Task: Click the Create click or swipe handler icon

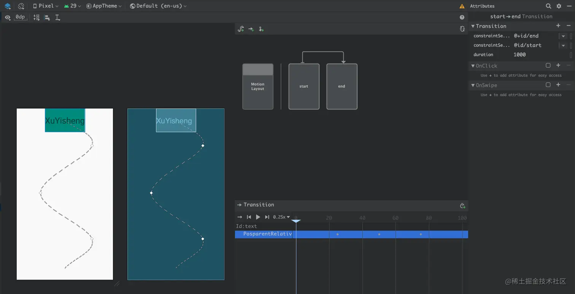Action: tap(261, 29)
